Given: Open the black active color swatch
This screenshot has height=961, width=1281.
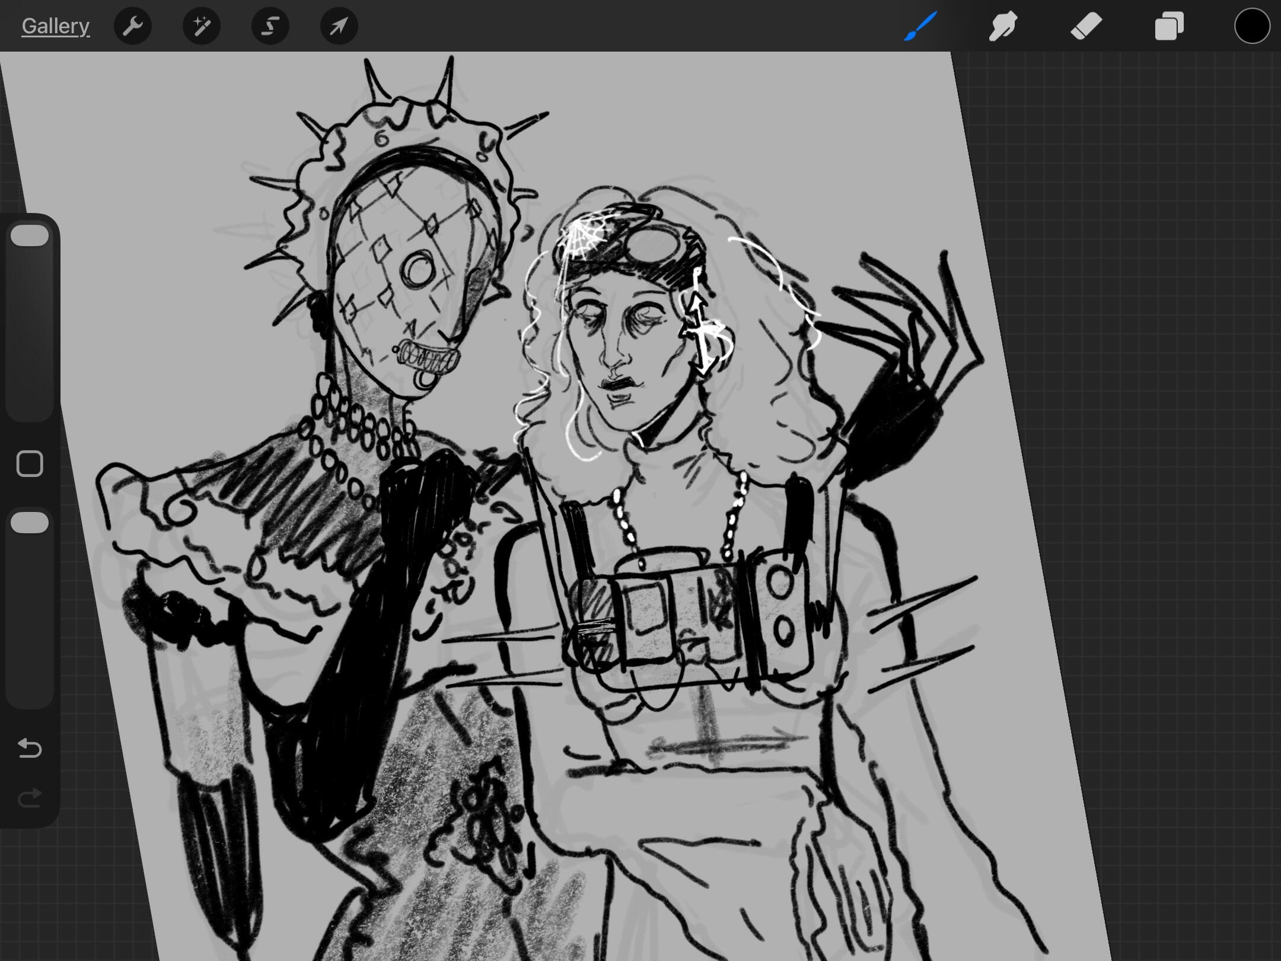Looking at the screenshot, I should pos(1252,26).
